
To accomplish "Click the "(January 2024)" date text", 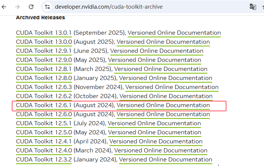I will [95, 160].
